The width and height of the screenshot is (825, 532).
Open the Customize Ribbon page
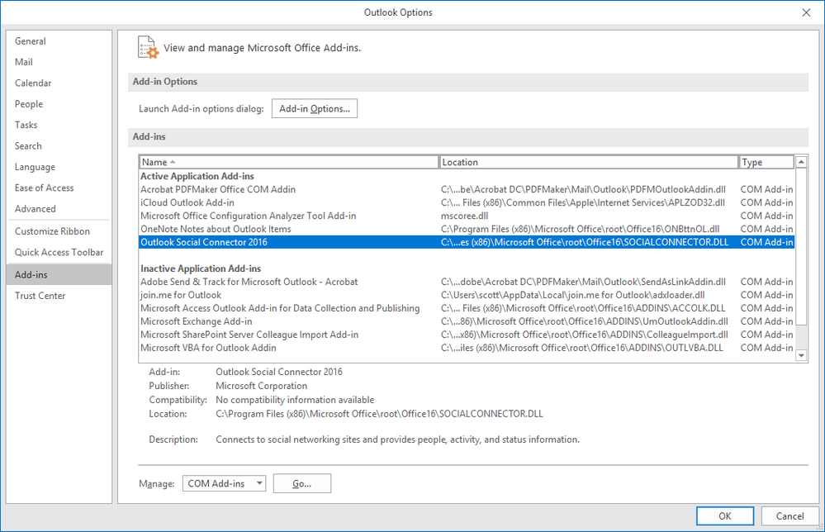coord(59,231)
